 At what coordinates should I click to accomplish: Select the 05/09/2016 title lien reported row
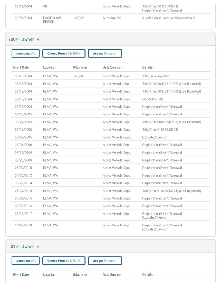coord(111,191)
